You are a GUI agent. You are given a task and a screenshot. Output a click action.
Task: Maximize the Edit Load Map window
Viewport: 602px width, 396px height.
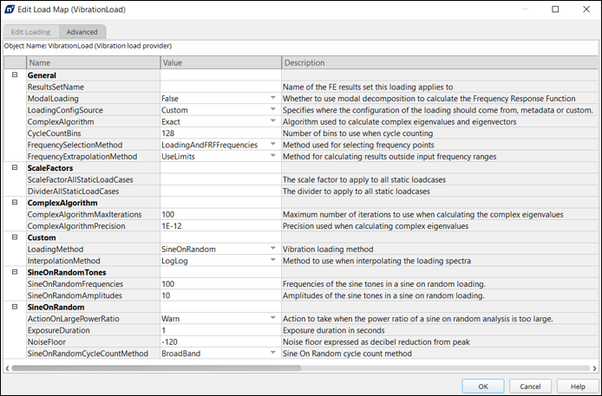pos(555,10)
